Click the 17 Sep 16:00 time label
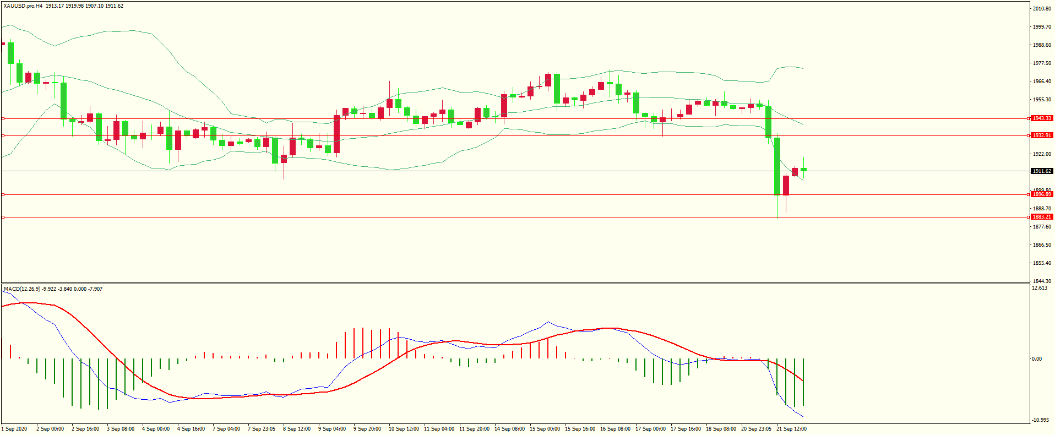This screenshot has height=435, width=1055. tap(686, 429)
